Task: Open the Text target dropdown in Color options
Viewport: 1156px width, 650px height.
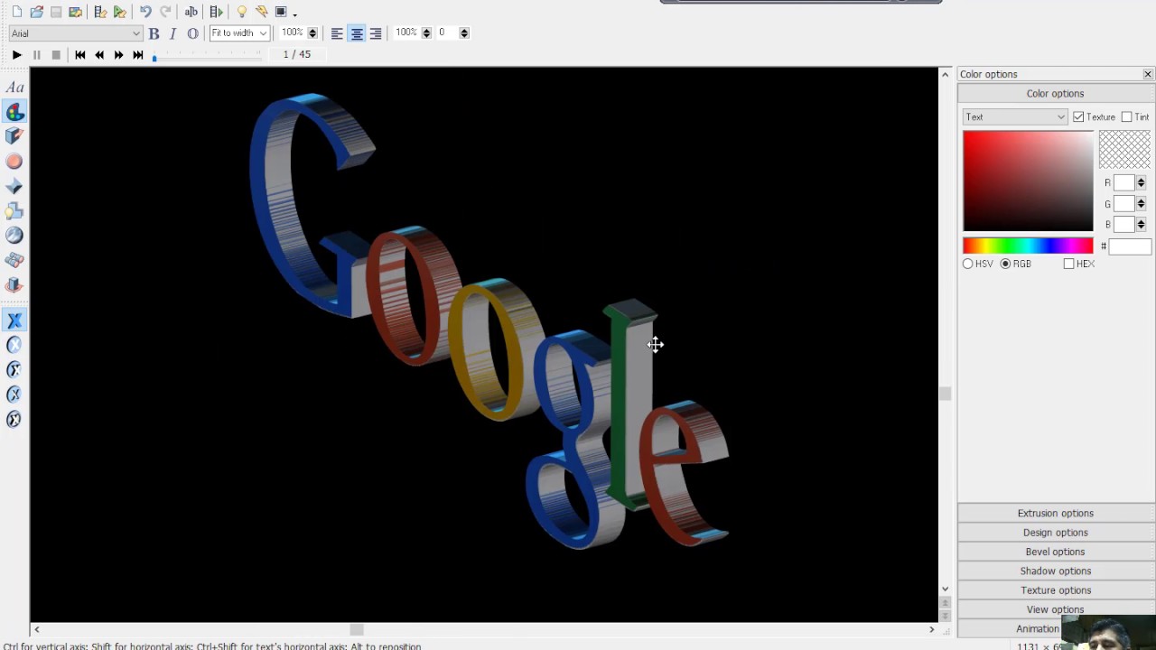Action: (1015, 116)
